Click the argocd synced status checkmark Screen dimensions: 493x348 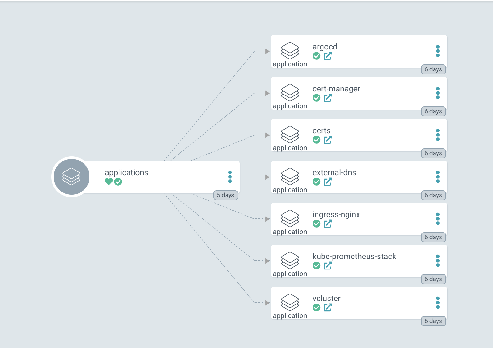point(317,56)
